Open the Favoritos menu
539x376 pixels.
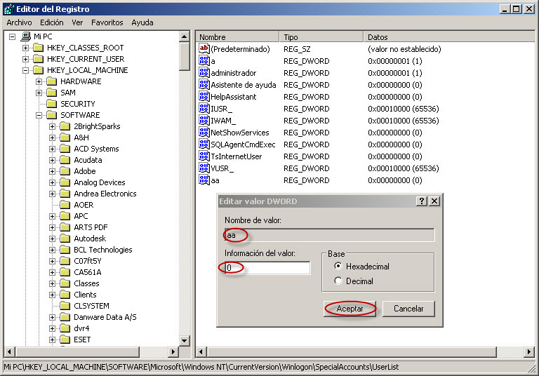107,22
